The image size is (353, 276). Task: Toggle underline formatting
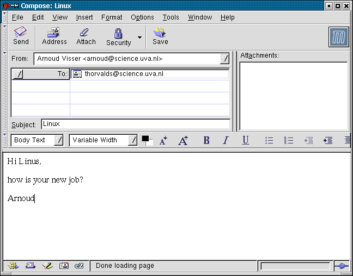[246, 140]
